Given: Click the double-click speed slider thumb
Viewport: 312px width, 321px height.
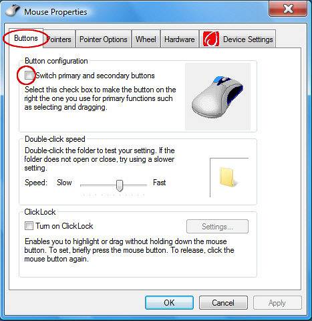Looking at the screenshot, I should [120, 185].
